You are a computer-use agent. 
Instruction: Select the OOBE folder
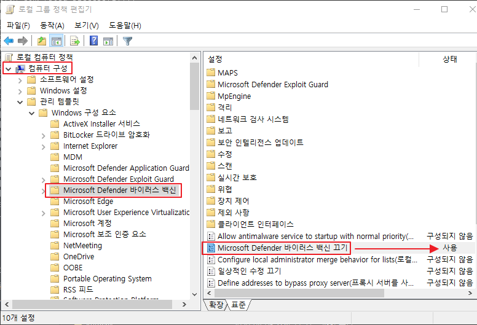pyautogui.click(x=73, y=267)
